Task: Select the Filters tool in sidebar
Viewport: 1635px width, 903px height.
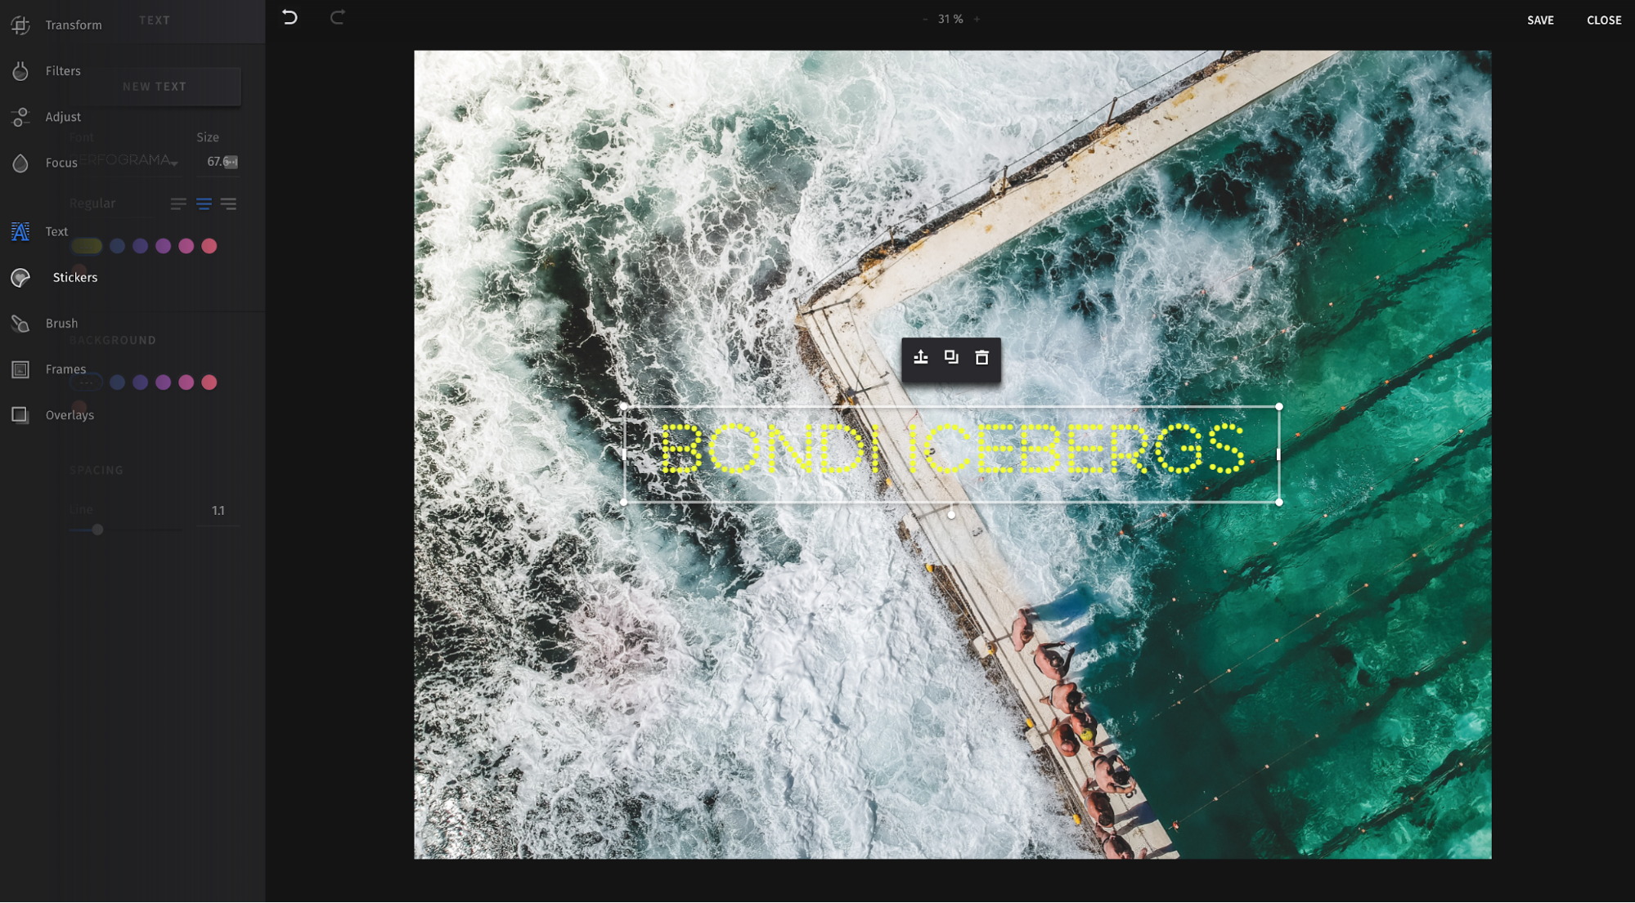Action: [62, 70]
